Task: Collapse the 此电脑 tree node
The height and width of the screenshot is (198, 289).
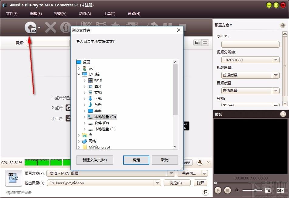Action: pyautogui.click(x=79, y=74)
